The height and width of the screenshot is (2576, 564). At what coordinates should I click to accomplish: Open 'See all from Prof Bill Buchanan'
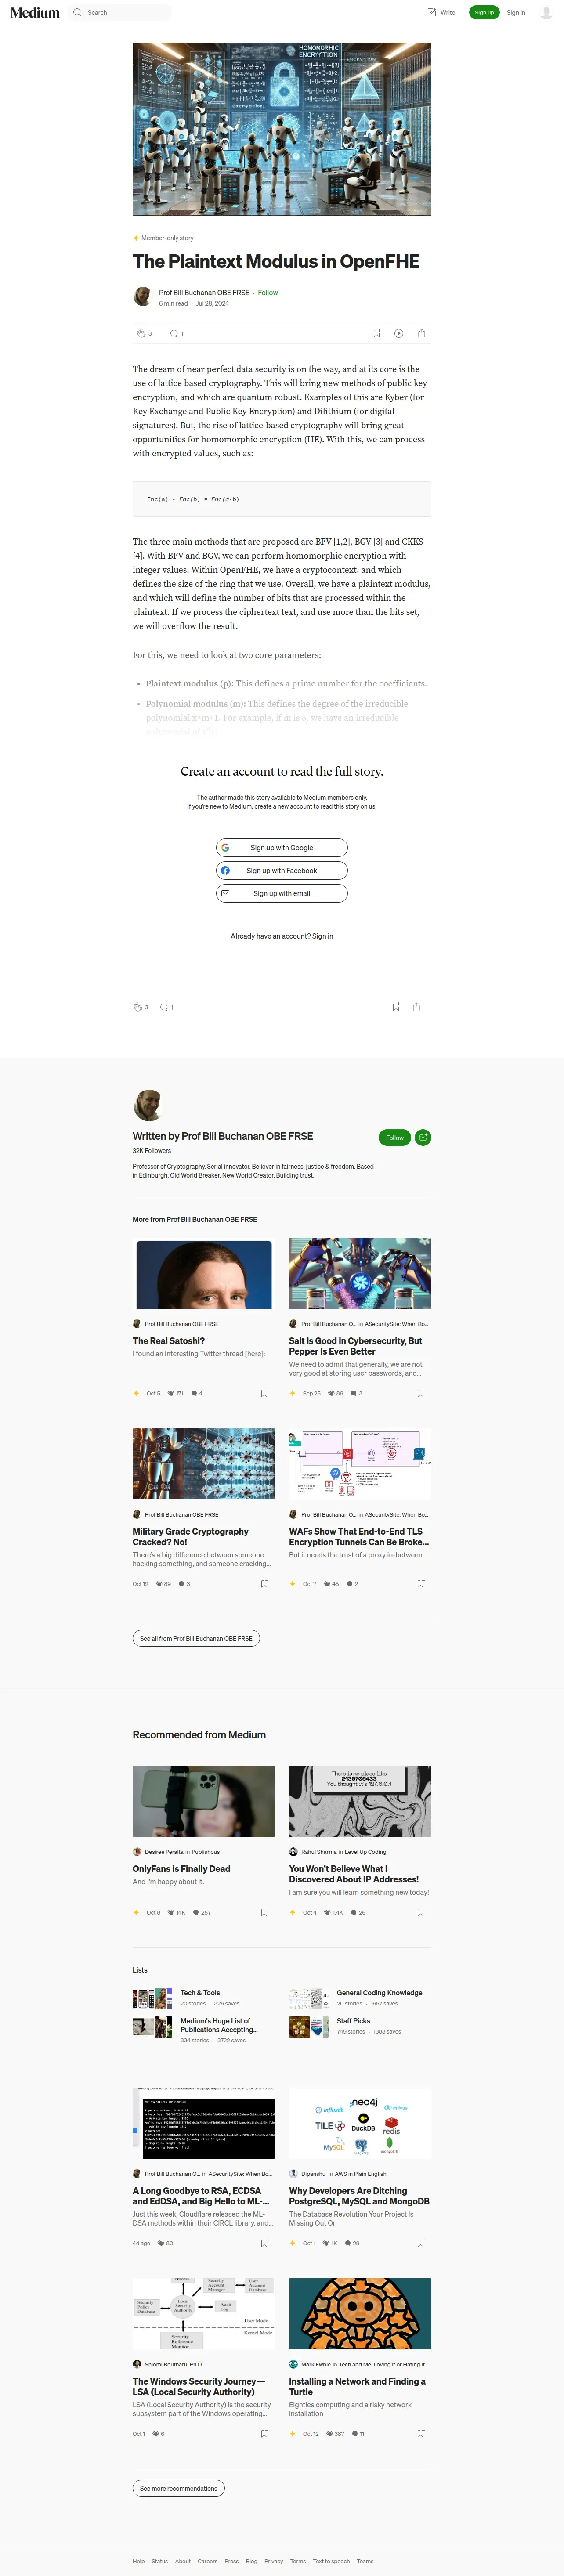click(x=196, y=1638)
